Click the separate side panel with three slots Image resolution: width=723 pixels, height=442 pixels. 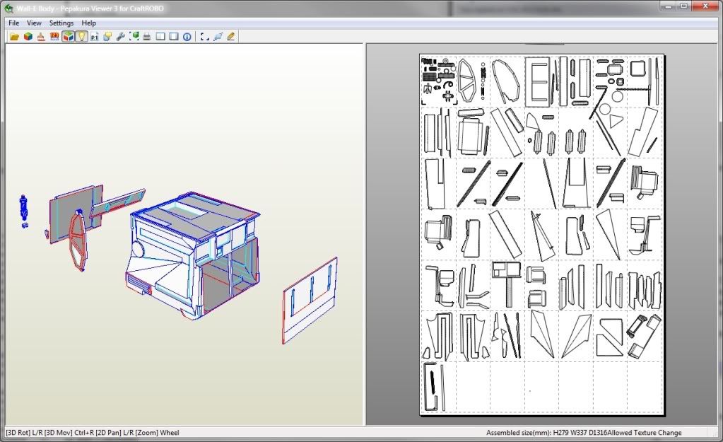pyautogui.click(x=310, y=301)
